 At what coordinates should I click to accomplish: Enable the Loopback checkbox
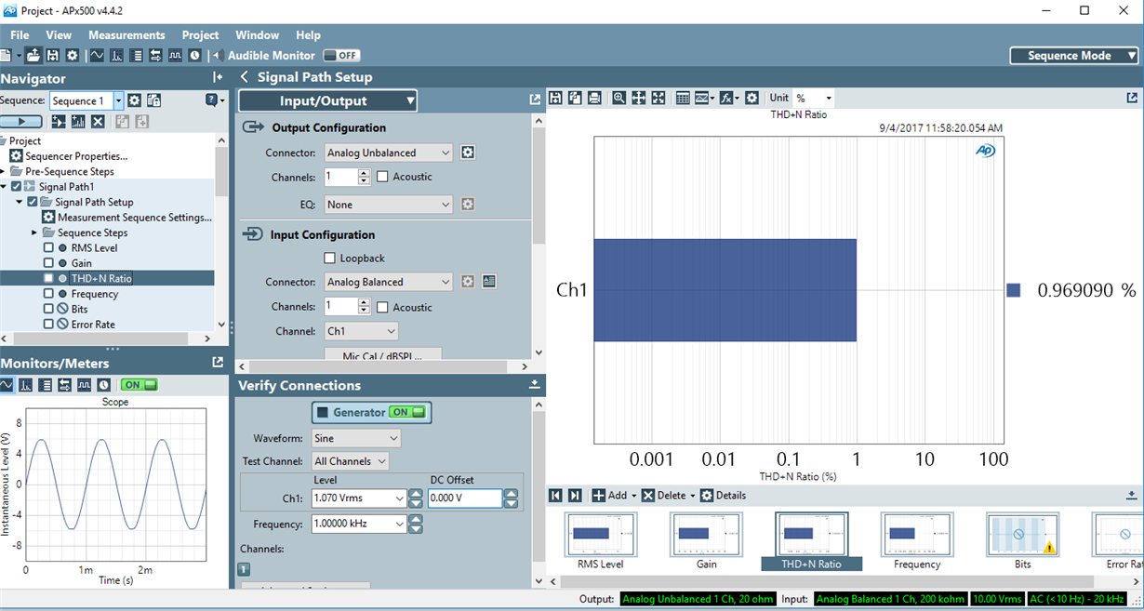329,258
